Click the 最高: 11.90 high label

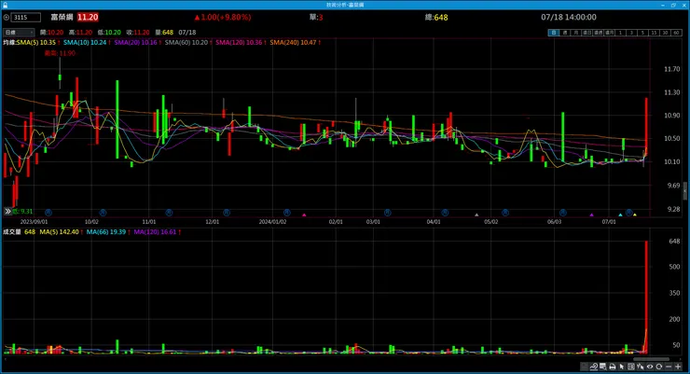(x=60, y=53)
